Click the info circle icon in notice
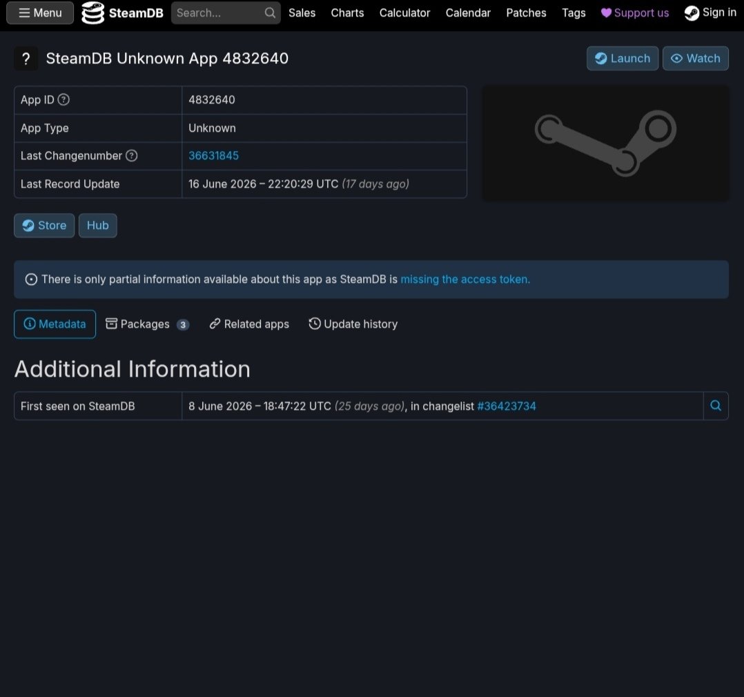 [31, 279]
